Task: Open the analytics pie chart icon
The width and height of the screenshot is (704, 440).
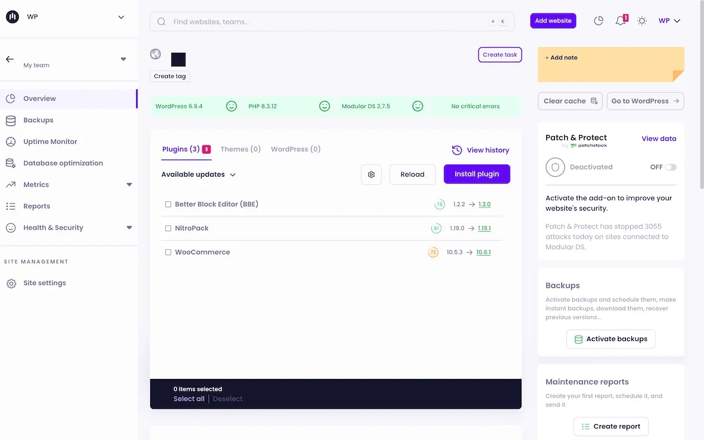Action: pyautogui.click(x=598, y=21)
